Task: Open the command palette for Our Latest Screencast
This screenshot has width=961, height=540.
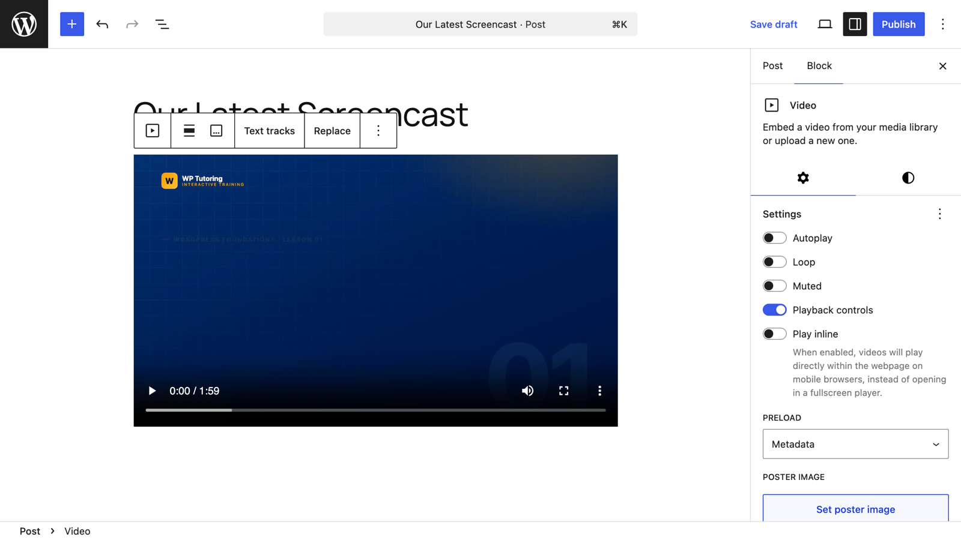Action: [480, 24]
